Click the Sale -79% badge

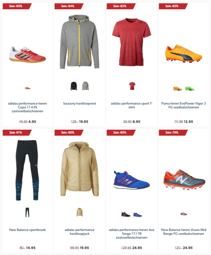pyautogui.click(x=173, y=132)
